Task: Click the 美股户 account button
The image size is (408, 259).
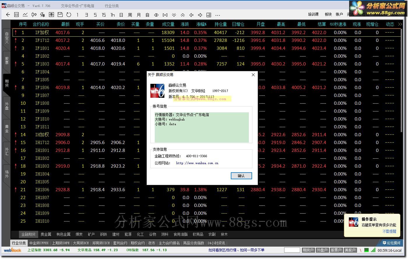Action: (x=350, y=250)
